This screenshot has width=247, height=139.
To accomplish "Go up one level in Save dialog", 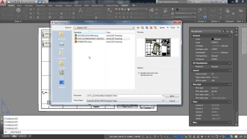I will tap(142, 28).
